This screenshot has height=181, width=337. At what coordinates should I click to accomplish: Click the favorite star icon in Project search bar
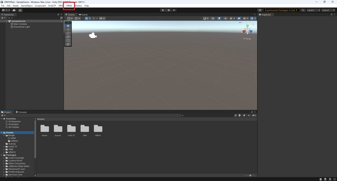tap(249, 115)
